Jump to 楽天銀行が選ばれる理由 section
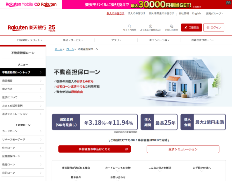 (76, 168)
